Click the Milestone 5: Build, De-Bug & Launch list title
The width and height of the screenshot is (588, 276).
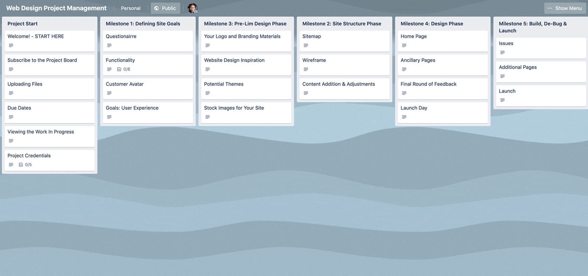[x=533, y=27]
